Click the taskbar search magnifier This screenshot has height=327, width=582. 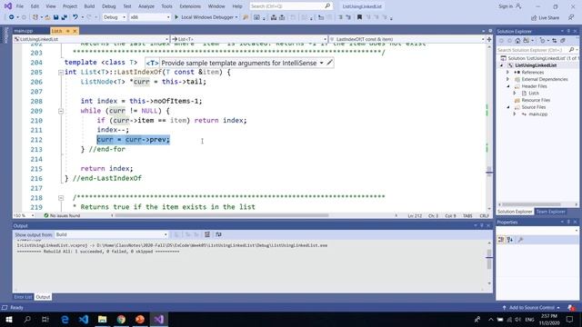27,319
